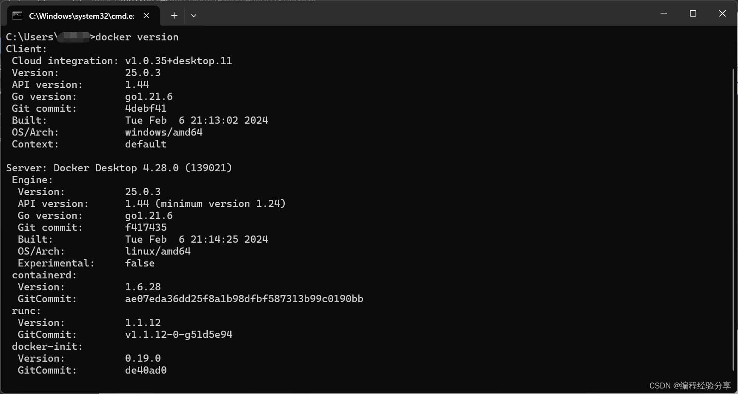738x394 pixels.
Task: Open the new tab profile dropdown
Action: tap(194, 15)
